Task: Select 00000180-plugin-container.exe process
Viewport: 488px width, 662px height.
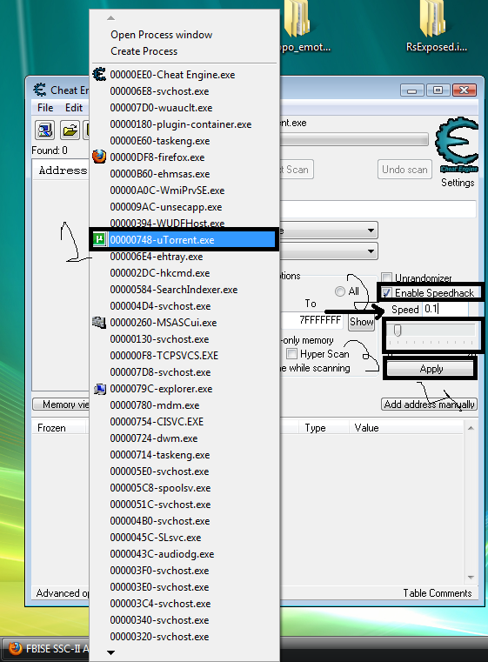Action: click(184, 124)
